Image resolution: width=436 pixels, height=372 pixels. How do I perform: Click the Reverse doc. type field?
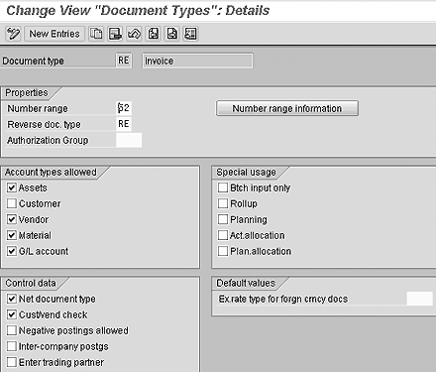click(124, 124)
